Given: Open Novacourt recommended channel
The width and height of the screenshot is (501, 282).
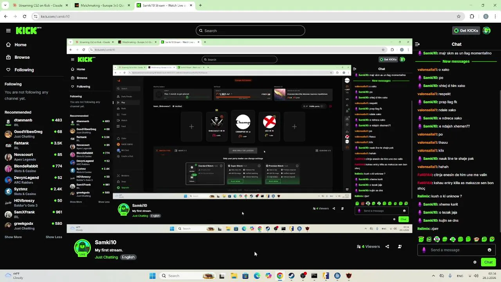Looking at the screenshot, I should pyautogui.click(x=33, y=157).
